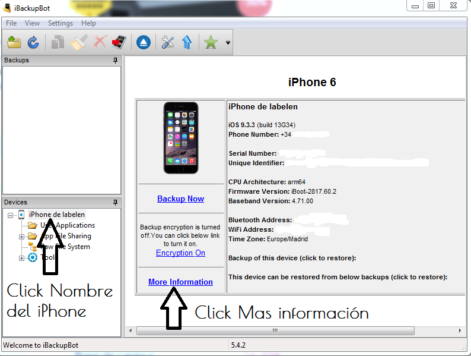The height and width of the screenshot is (356, 471).
Task: Click the phone restore toolbar icon
Action: click(119, 42)
